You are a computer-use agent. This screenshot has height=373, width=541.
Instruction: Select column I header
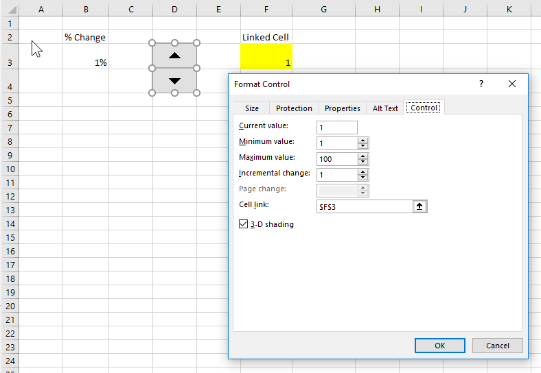(x=421, y=10)
